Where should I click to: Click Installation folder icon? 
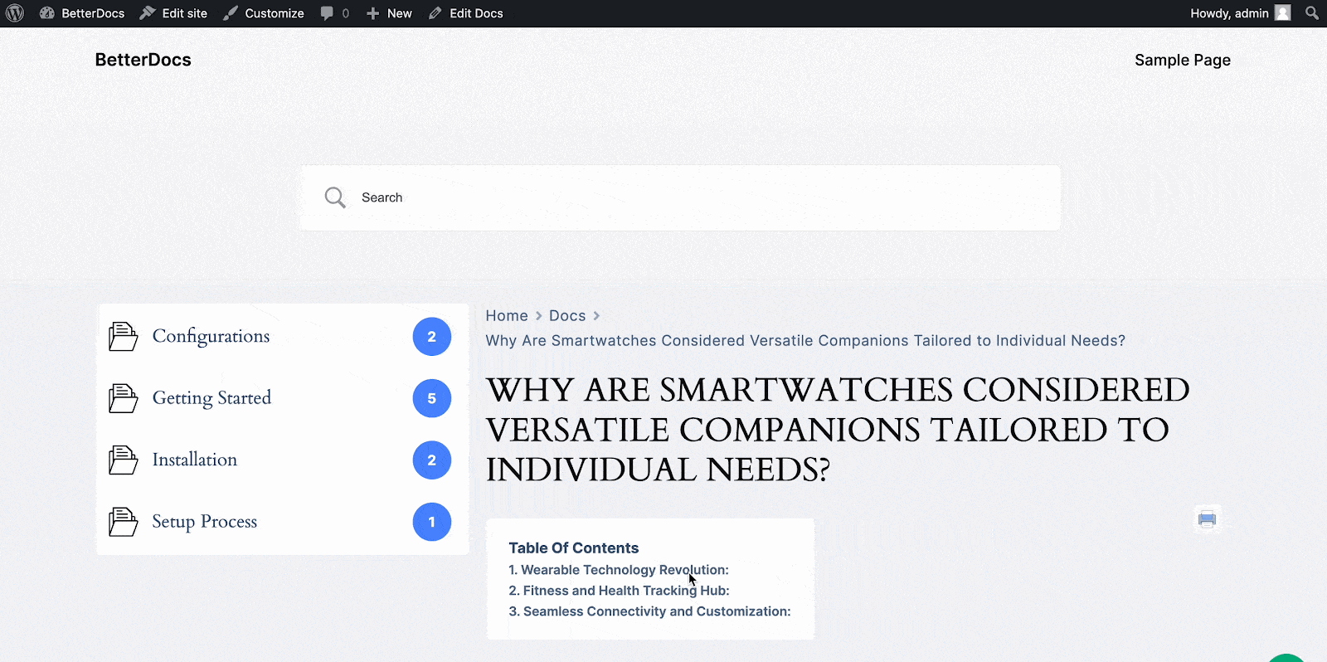[x=123, y=460]
